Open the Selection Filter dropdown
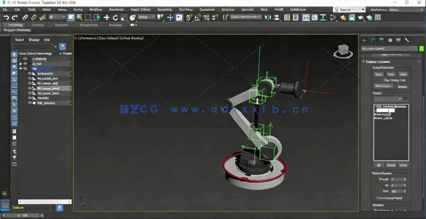Screen dimensions: 426x219 [57, 17]
